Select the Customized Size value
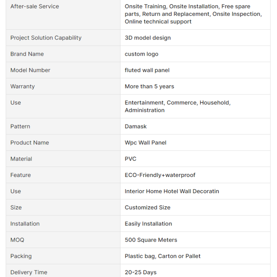This screenshot has height=277, width=277. (x=148, y=208)
